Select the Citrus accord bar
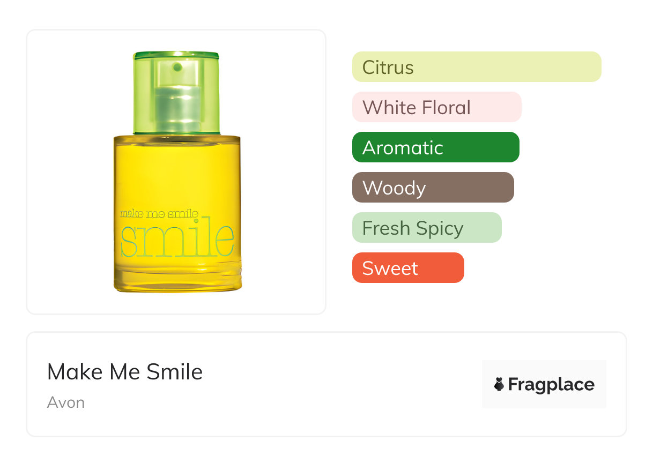This screenshot has width=653, height=463. coord(476,67)
